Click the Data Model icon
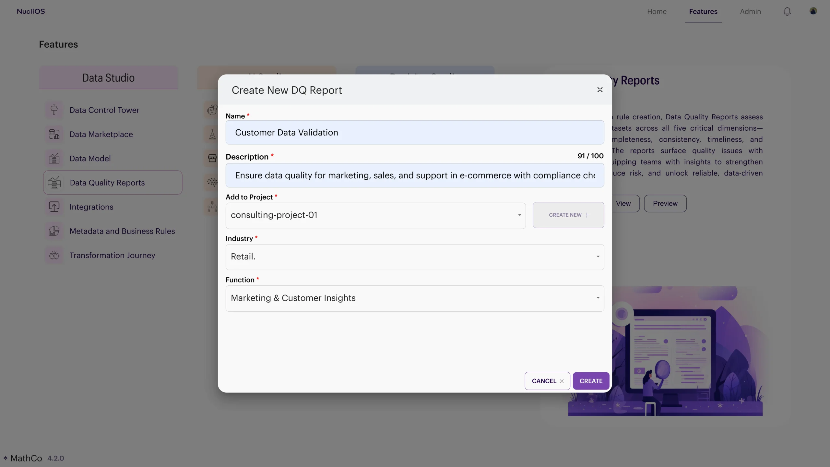Screen dimensions: 830x467 [54, 159]
